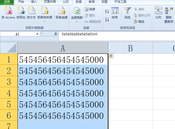Click cell A1 with 545456456454545000
Viewport: 175px width, 129px height.
[x=63, y=59]
